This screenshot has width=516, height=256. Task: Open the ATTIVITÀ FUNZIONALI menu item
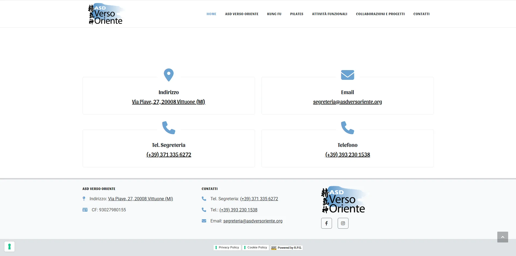(330, 14)
